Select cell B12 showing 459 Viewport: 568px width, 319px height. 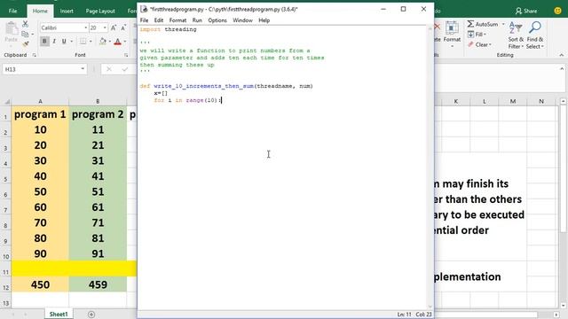click(x=98, y=284)
